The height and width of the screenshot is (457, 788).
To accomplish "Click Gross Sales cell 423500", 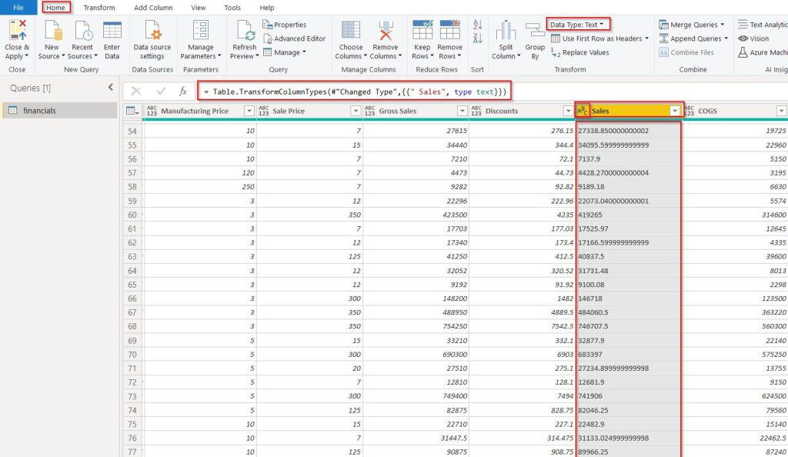I will (x=416, y=215).
